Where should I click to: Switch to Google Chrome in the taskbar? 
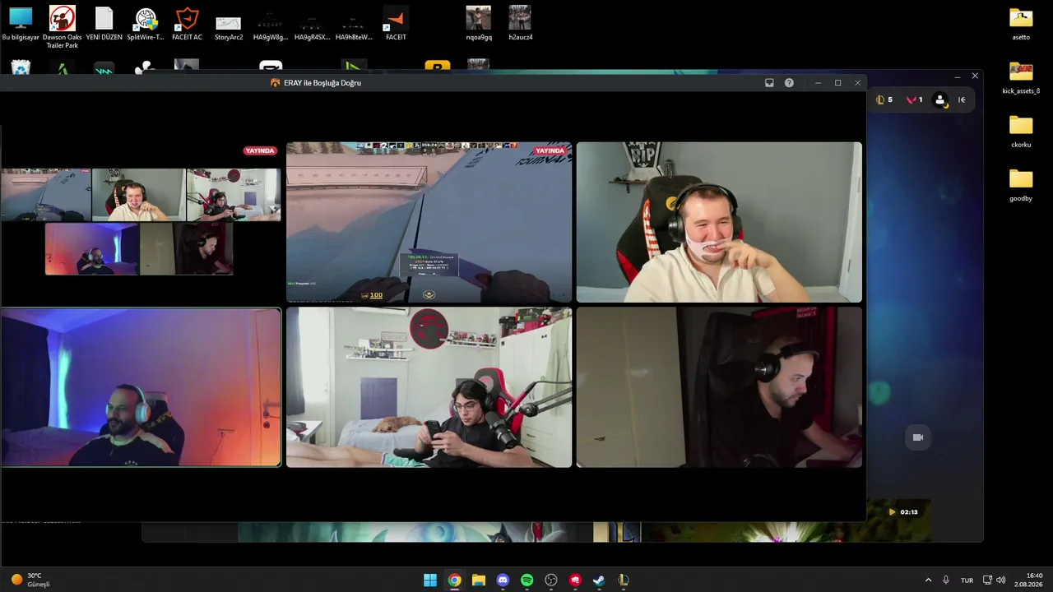(454, 580)
